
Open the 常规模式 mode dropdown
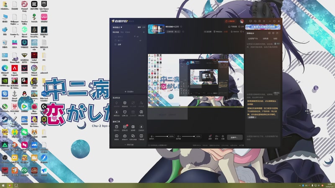[x=117, y=27]
